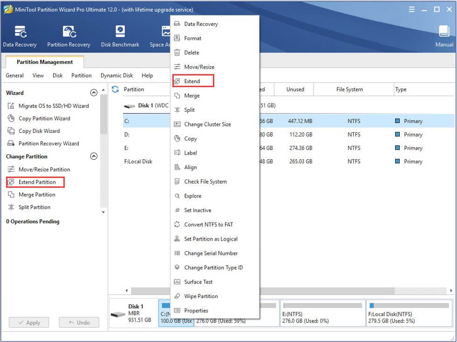Open Data Recovery from the top toolbar
This screenshot has width=457, height=342.
pos(20,36)
